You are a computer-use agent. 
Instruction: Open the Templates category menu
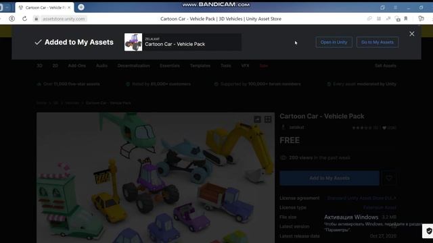pos(200,65)
